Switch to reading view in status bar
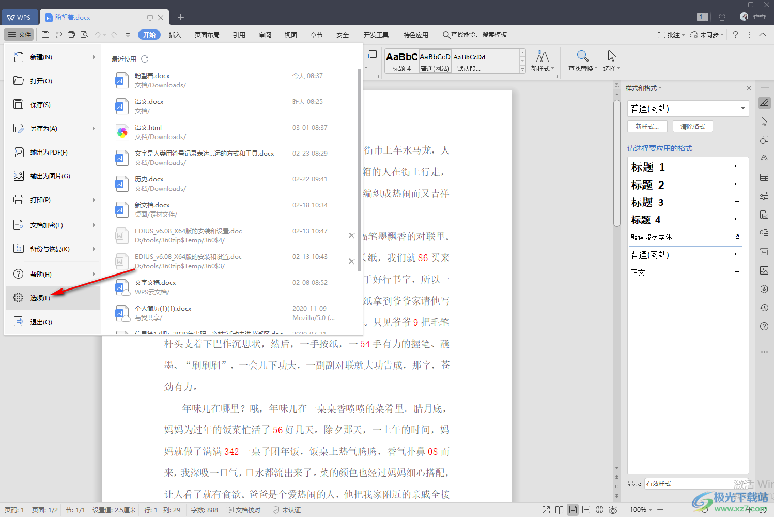This screenshot has width=774, height=517. 560,510
